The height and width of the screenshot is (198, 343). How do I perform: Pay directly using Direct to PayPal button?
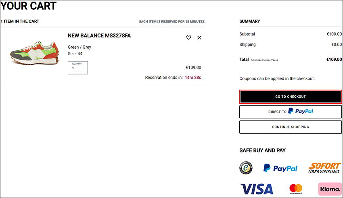click(290, 111)
